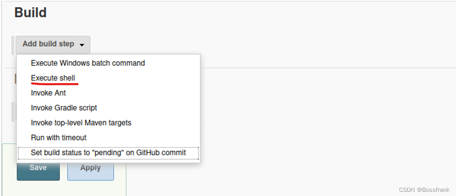Click the CSDN @Bossfrank watermark text

pos(424,190)
